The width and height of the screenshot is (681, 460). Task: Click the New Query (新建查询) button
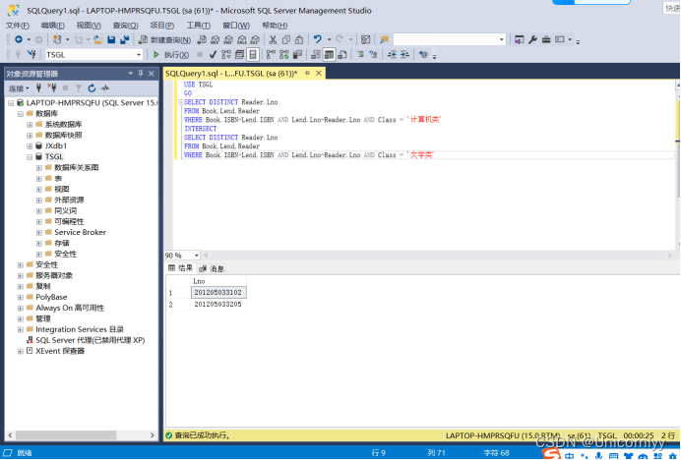[x=164, y=40]
